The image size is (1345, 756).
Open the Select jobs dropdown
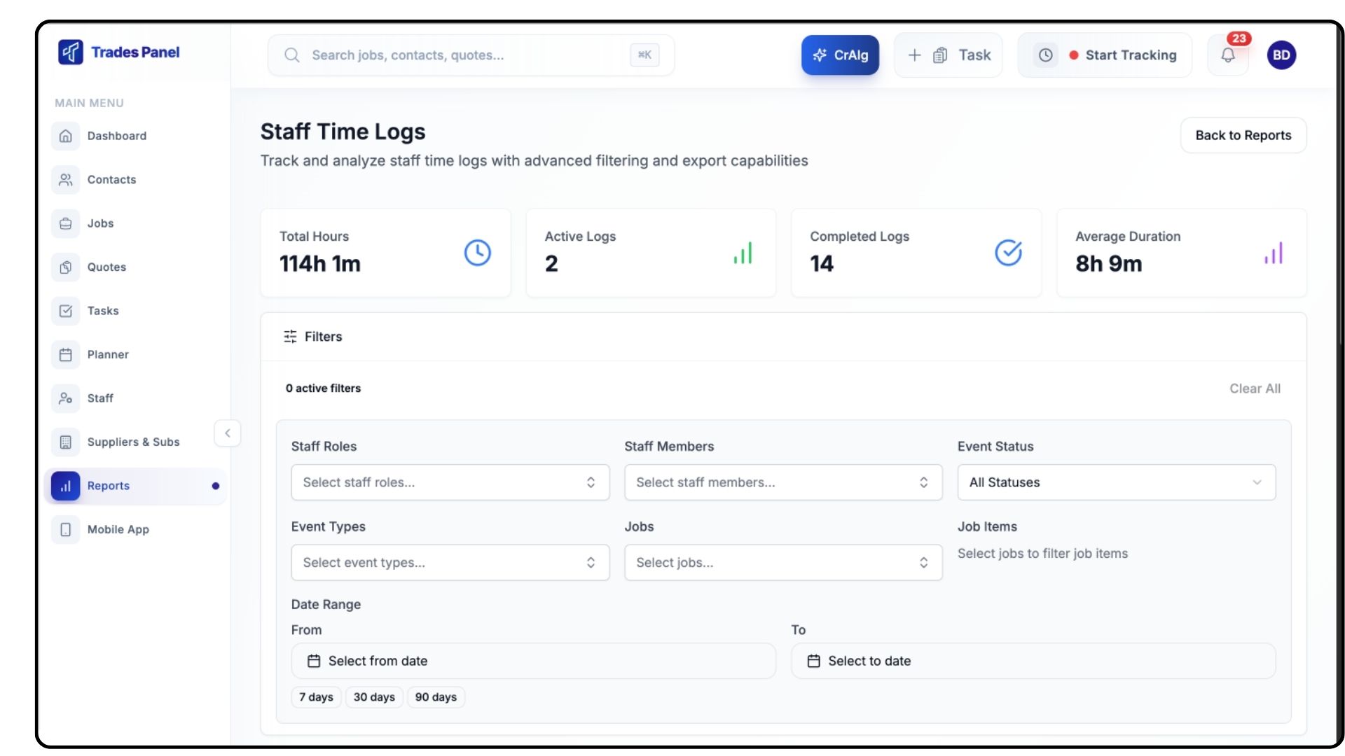coord(782,563)
